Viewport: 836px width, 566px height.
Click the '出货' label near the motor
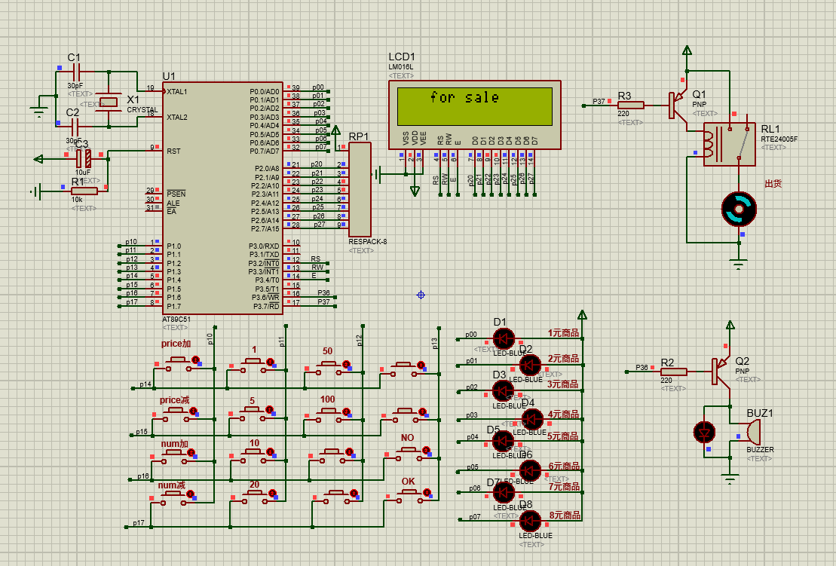pyautogui.click(x=773, y=183)
